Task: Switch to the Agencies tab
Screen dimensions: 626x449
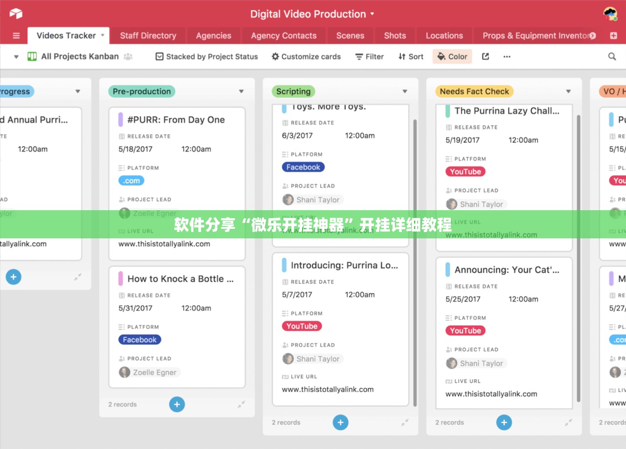Action: point(213,35)
